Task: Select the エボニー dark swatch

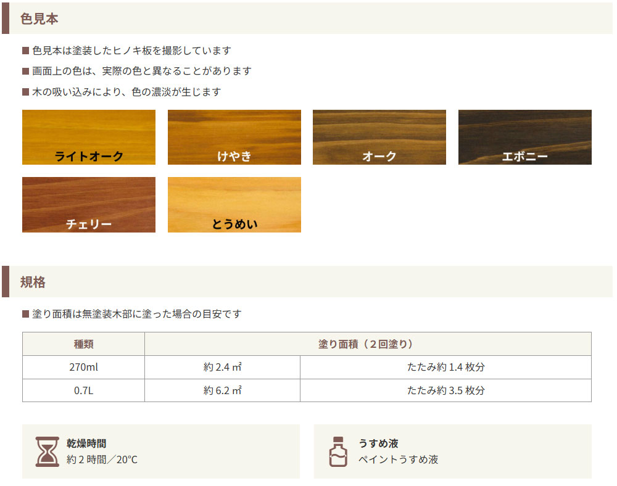Action: click(x=525, y=138)
